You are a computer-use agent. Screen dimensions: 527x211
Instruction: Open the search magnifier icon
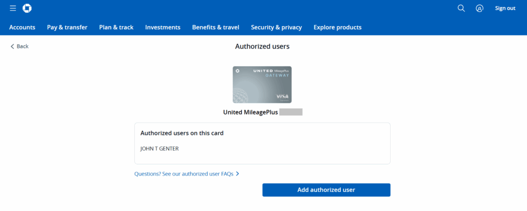[461, 8]
